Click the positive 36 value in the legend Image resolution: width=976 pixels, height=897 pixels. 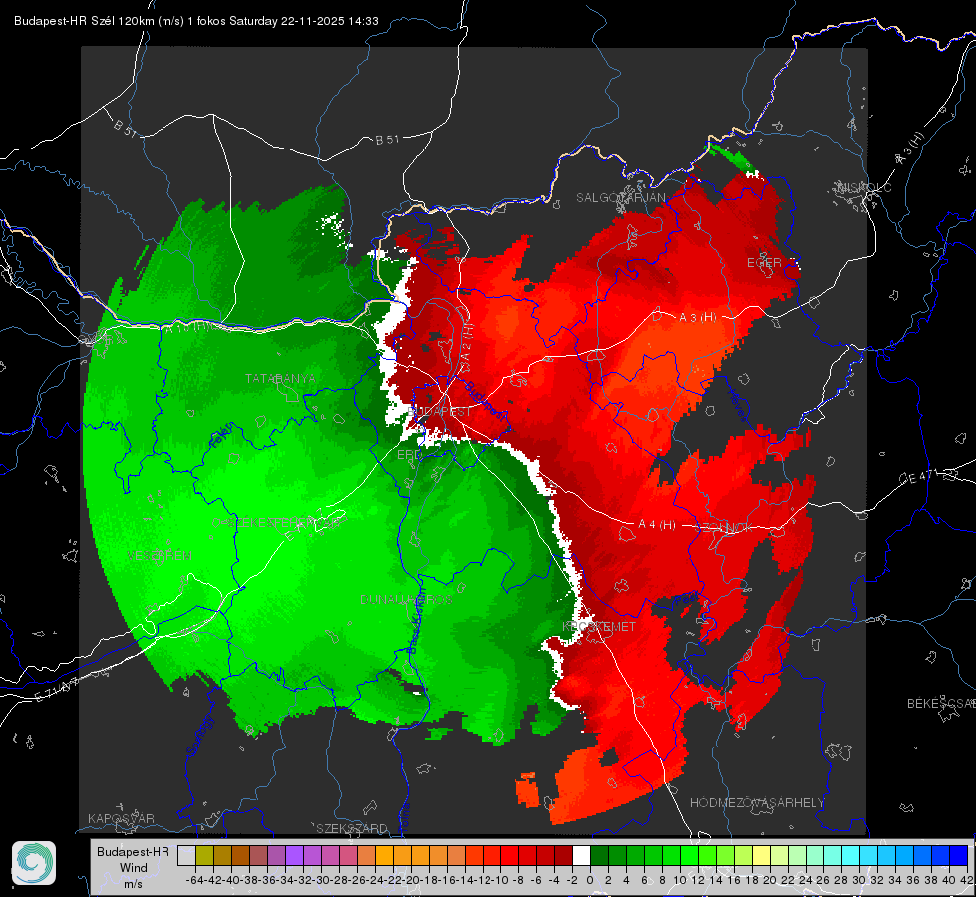coord(913,880)
